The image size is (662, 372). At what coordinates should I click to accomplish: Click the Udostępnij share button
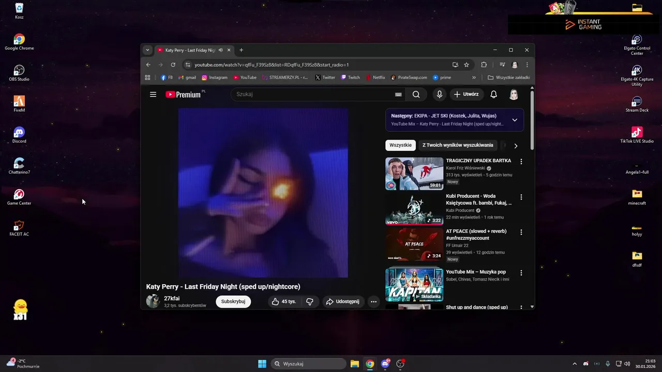[342, 302]
